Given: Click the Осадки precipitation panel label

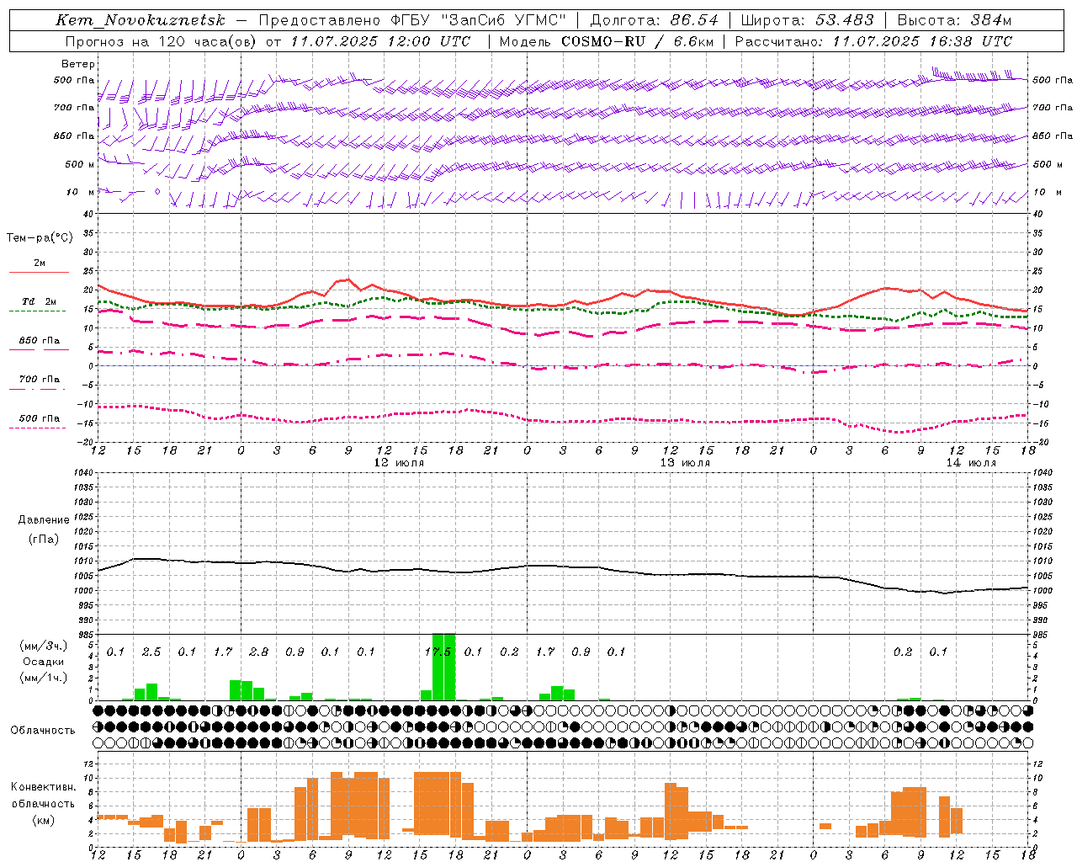Looking at the screenshot, I should 44,662.
